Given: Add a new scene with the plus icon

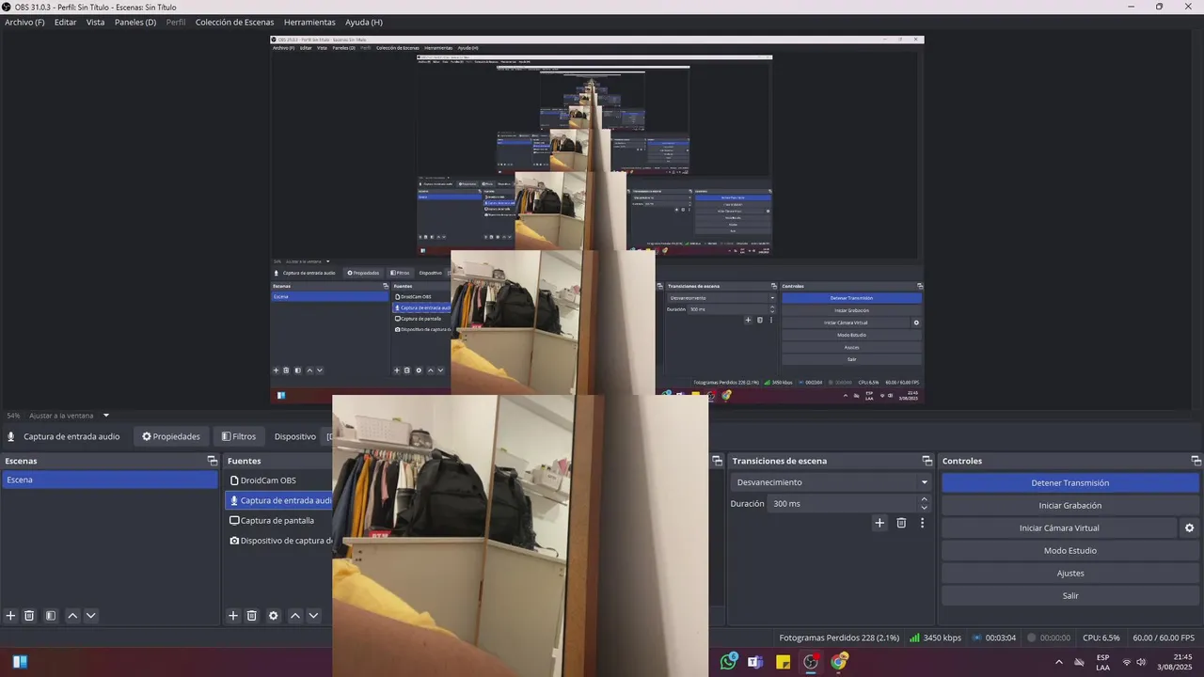Looking at the screenshot, I should coord(11,616).
